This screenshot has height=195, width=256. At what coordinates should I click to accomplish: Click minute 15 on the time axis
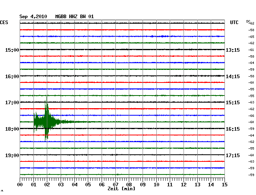click(x=224, y=185)
